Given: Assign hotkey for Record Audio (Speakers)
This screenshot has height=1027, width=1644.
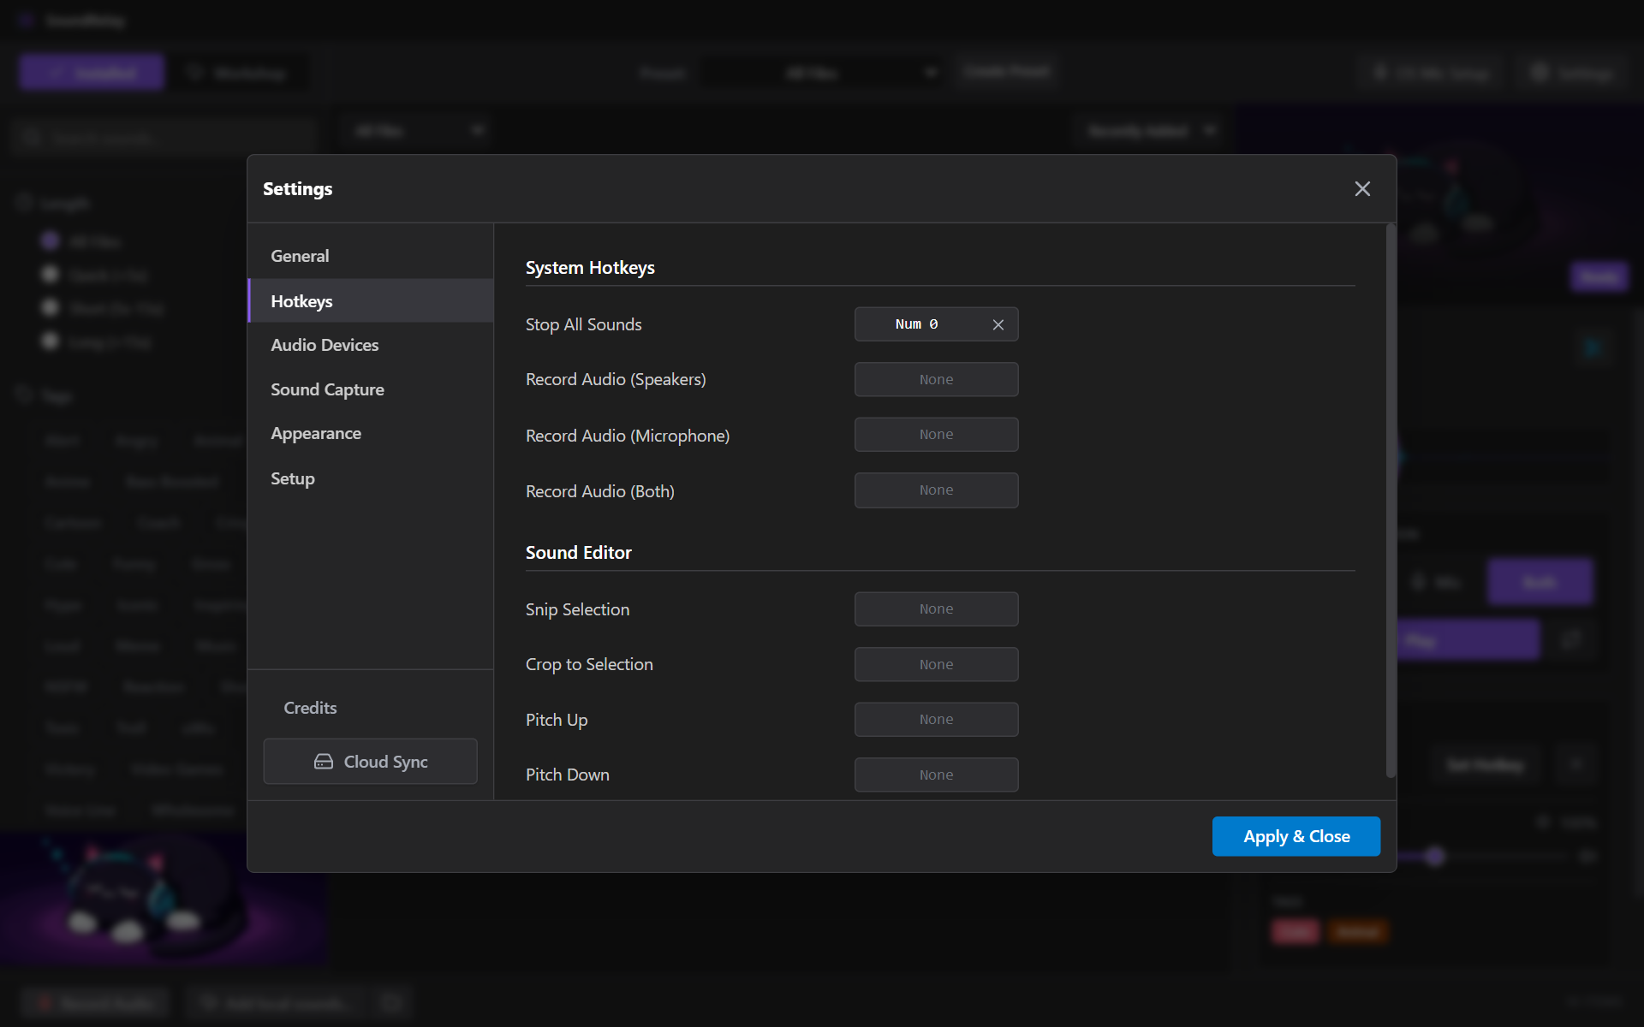Looking at the screenshot, I should pos(936,379).
